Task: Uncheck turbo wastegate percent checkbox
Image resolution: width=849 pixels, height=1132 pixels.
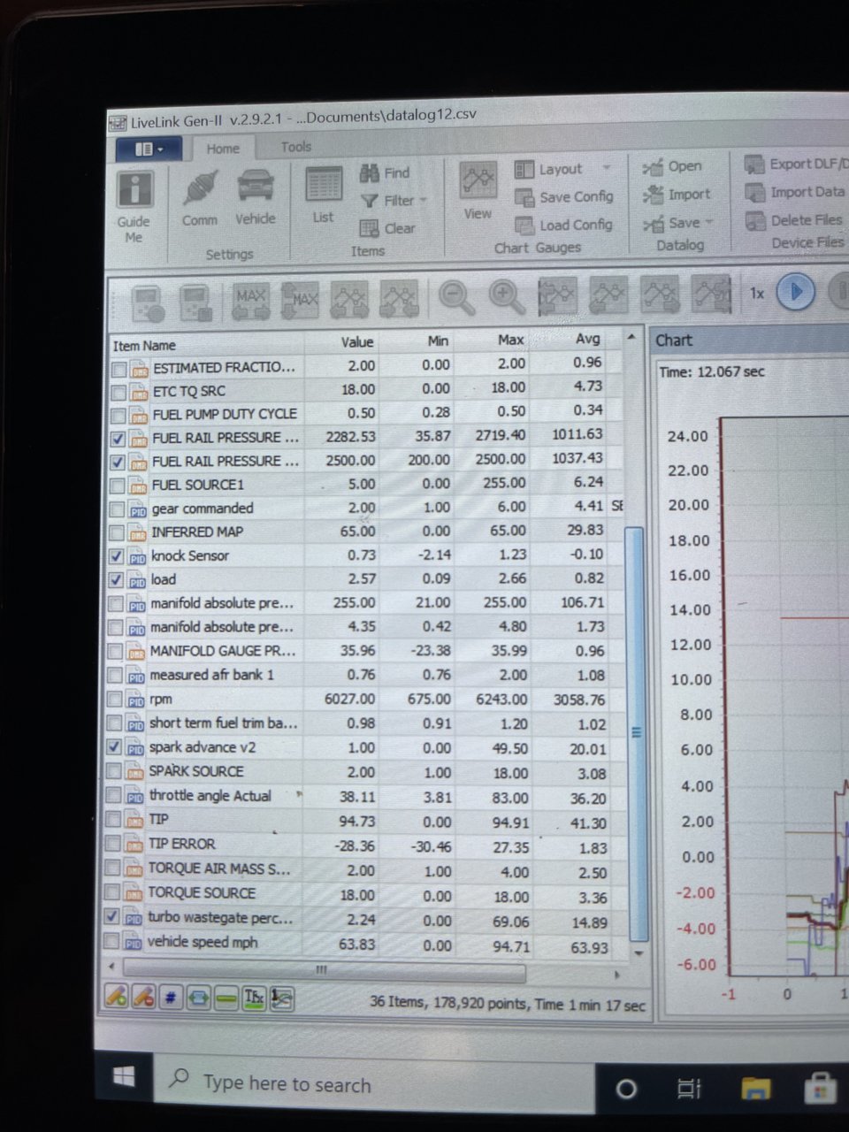Action: [x=111, y=917]
